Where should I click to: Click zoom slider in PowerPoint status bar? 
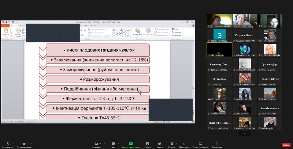pos(181,122)
